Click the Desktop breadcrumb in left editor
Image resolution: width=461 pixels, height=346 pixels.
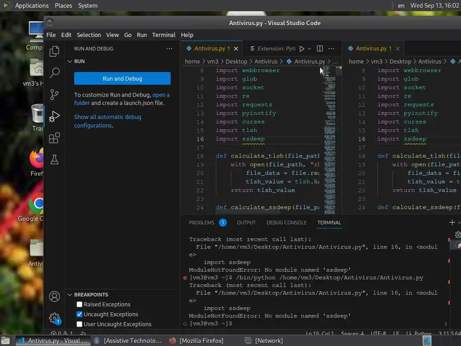[x=236, y=61]
